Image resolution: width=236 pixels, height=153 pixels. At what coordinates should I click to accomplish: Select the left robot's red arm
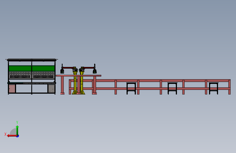tap(68, 68)
